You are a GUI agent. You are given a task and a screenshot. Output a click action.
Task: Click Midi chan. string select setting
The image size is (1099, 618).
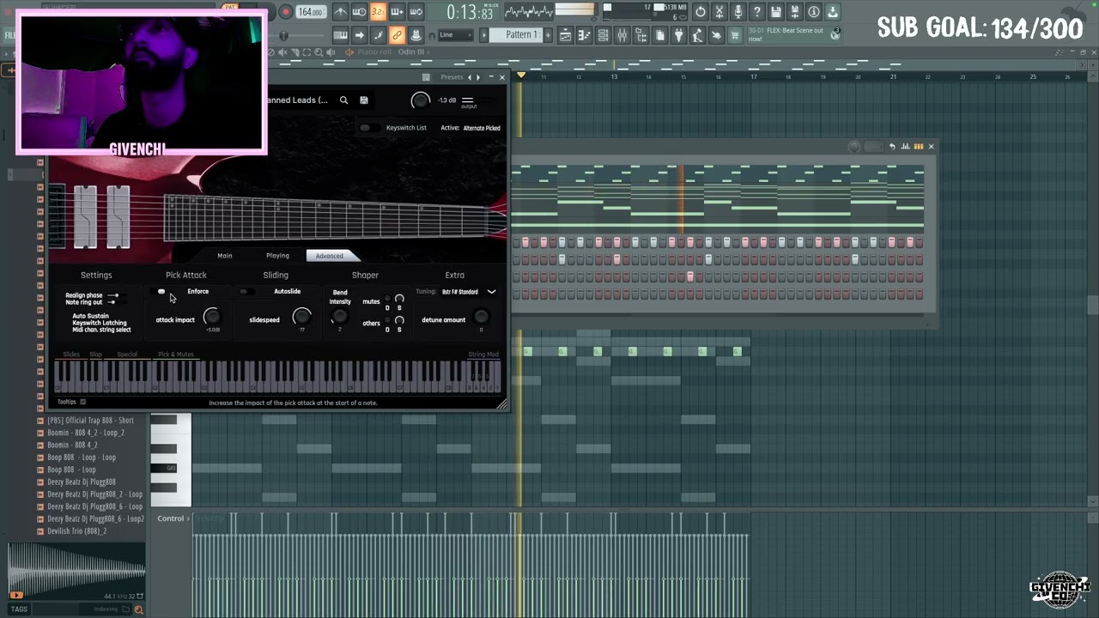[x=101, y=330]
